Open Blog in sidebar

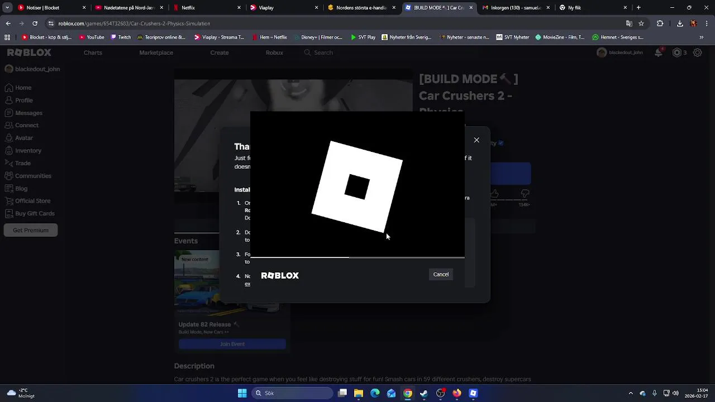click(x=16, y=188)
